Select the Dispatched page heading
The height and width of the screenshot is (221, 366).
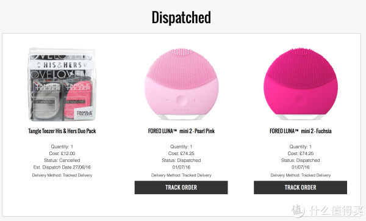181,17
